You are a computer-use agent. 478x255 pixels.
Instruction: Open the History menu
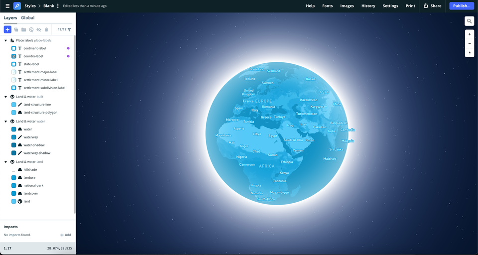click(x=368, y=6)
